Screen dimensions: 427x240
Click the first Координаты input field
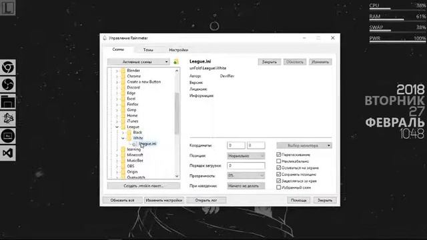tap(236, 145)
